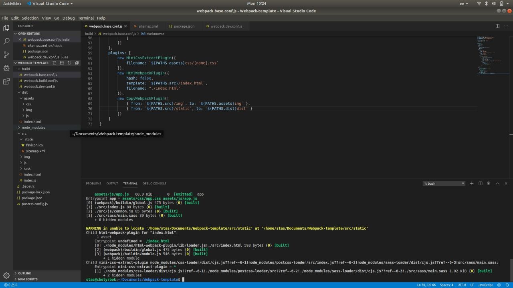Close the webpack.base.conf.js editor tab
This screenshot has width=513, height=288.
tap(125, 26)
